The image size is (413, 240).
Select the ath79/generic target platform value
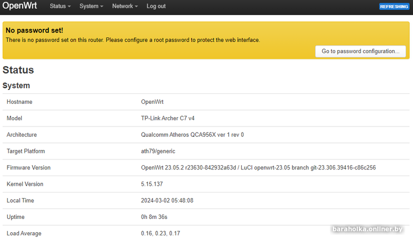[158, 151]
